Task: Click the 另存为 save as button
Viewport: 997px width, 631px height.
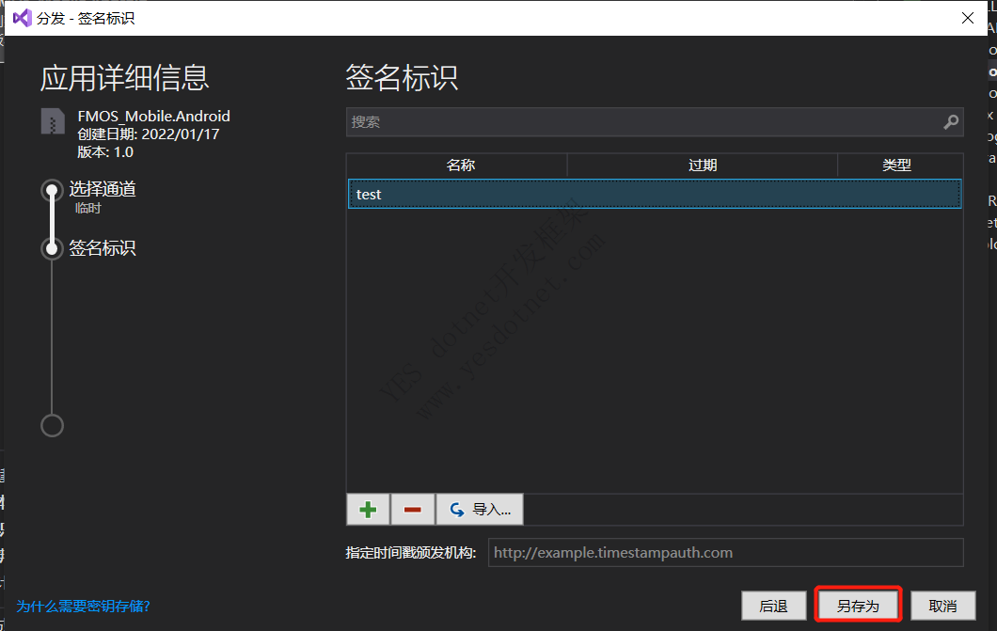Action: click(858, 606)
